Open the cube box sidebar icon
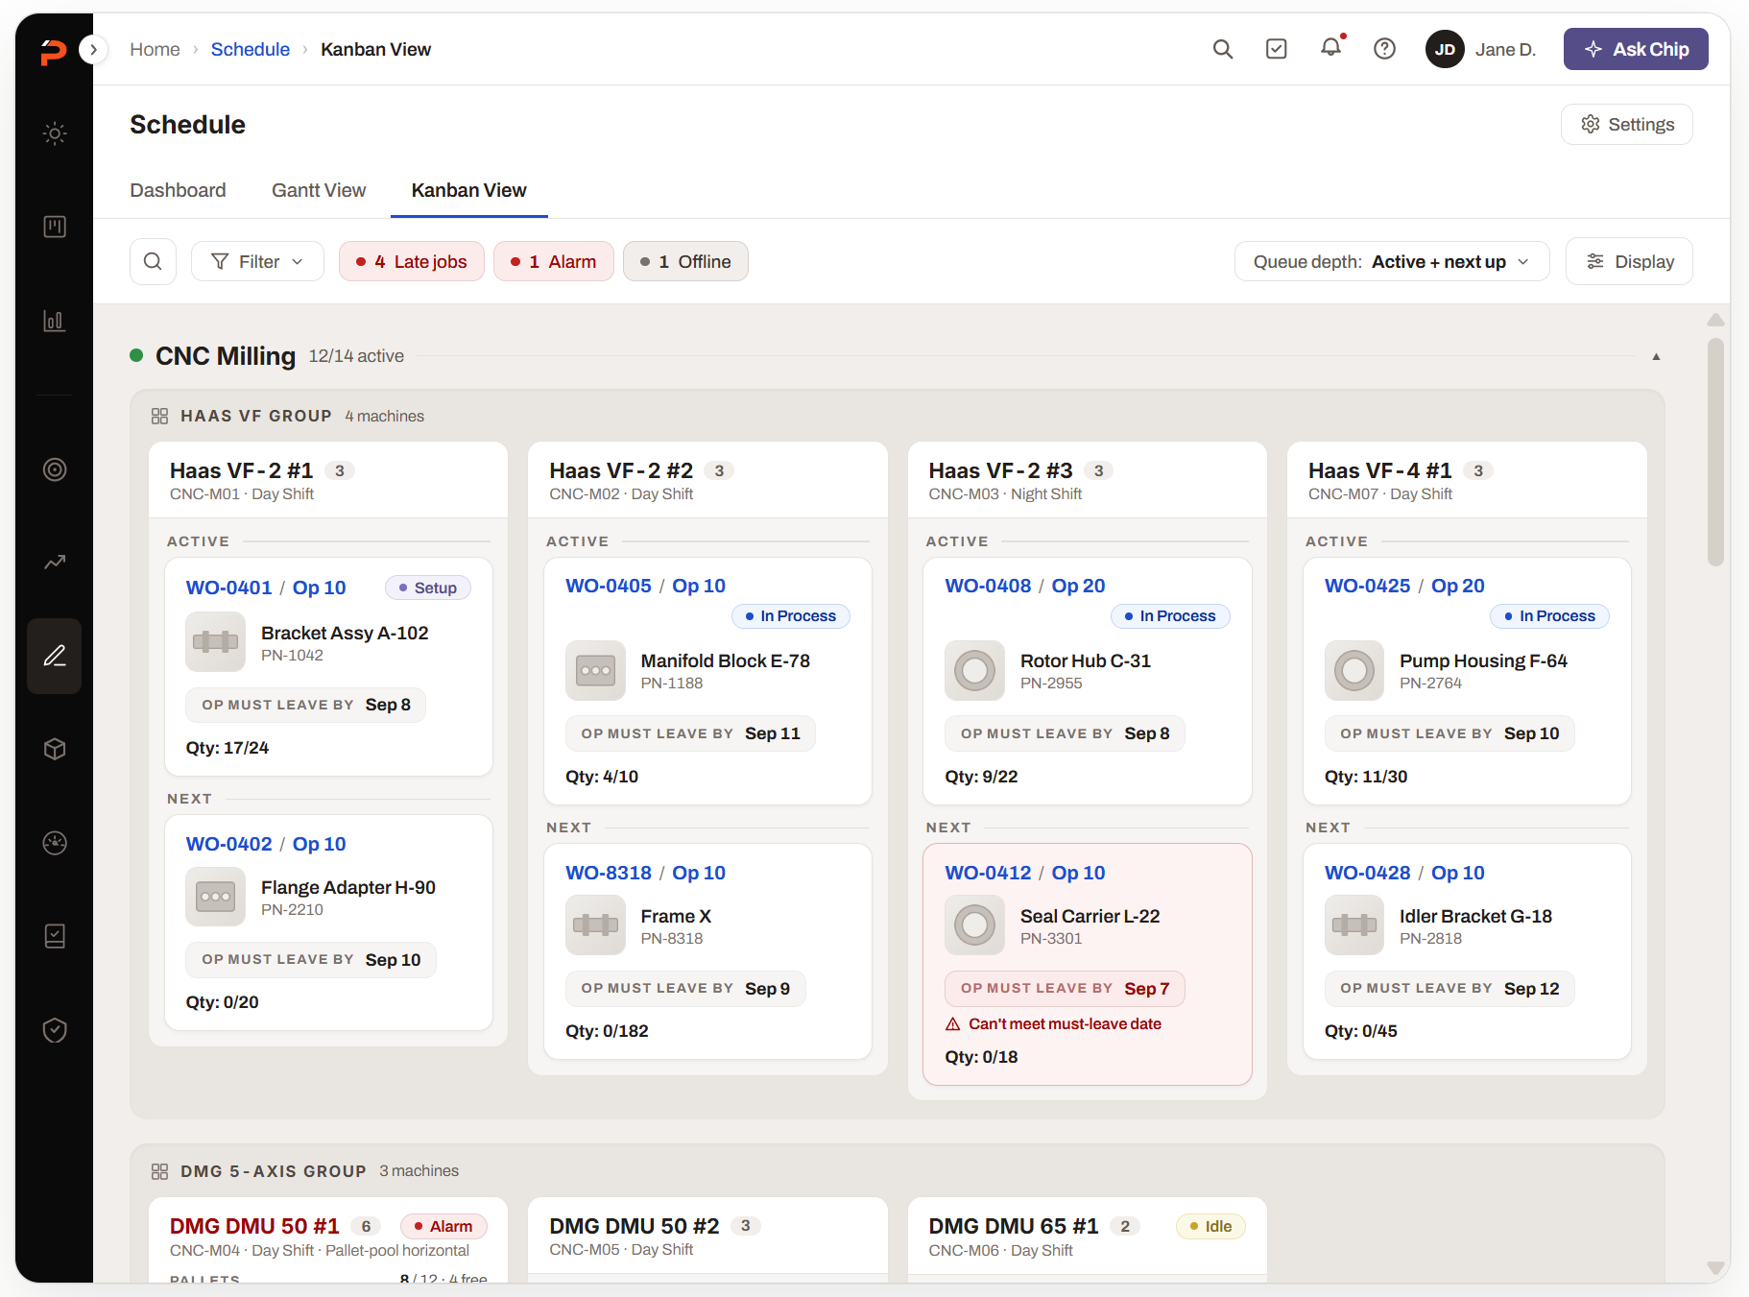1749x1297 pixels. pos(55,749)
